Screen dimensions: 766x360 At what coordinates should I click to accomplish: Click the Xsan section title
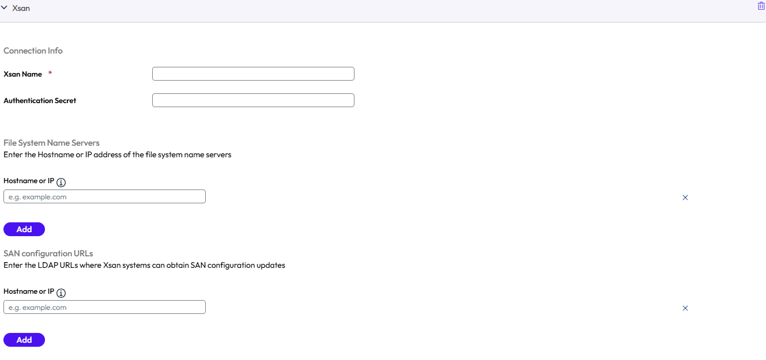click(x=21, y=8)
